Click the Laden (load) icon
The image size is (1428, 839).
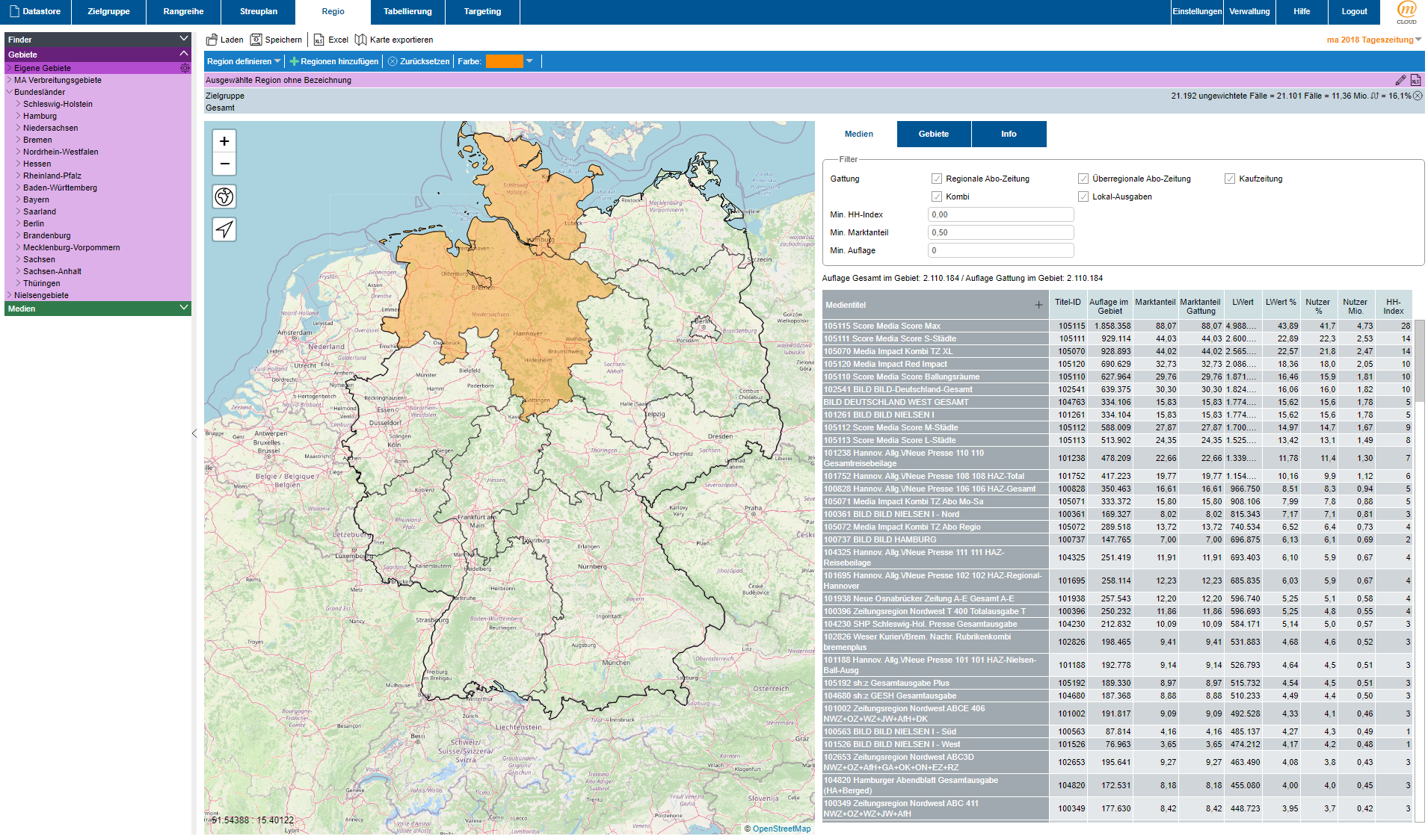tap(212, 40)
